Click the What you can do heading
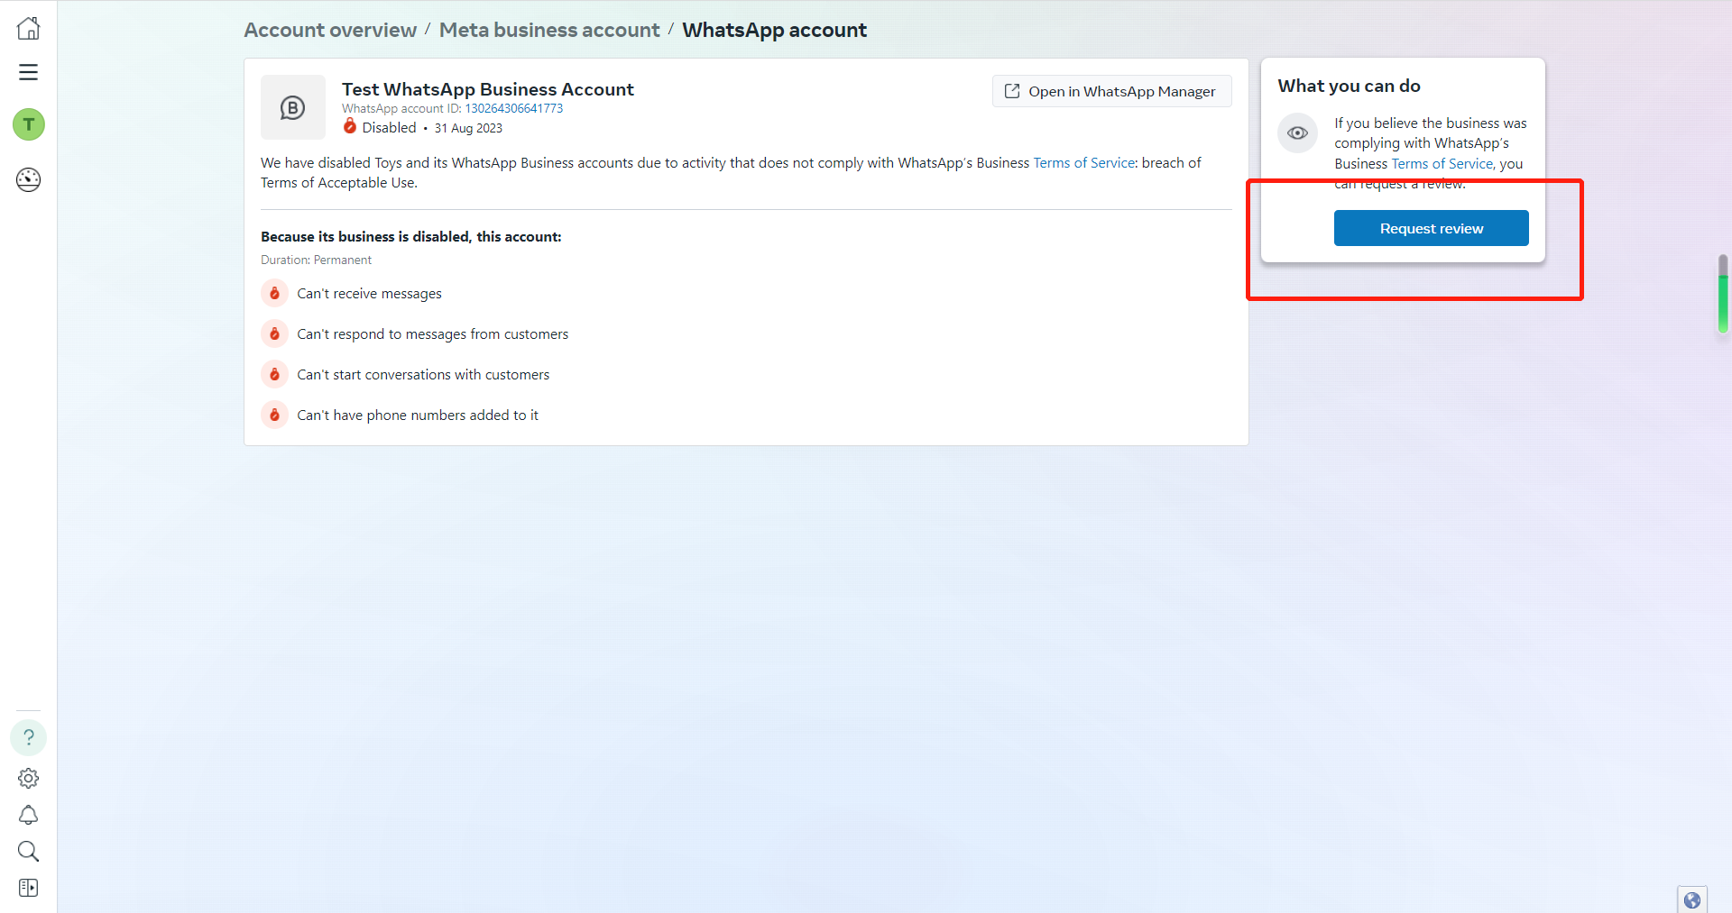The height and width of the screenshot is (913, 1732). tap(1349, 86)
